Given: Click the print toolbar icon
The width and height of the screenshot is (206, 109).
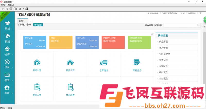Looking at the screenshot, I should tap(27, 9).
